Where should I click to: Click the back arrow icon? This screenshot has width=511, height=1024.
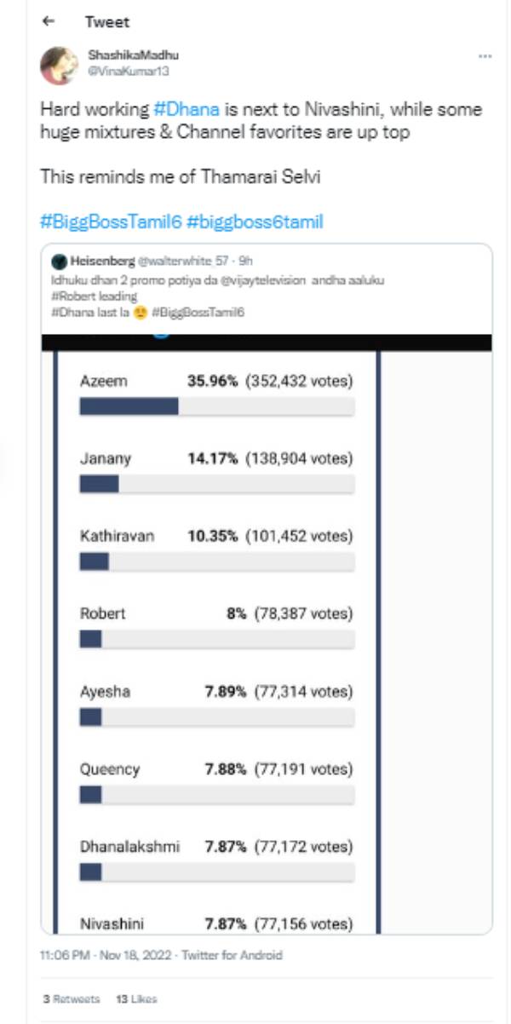pos(48,22)
